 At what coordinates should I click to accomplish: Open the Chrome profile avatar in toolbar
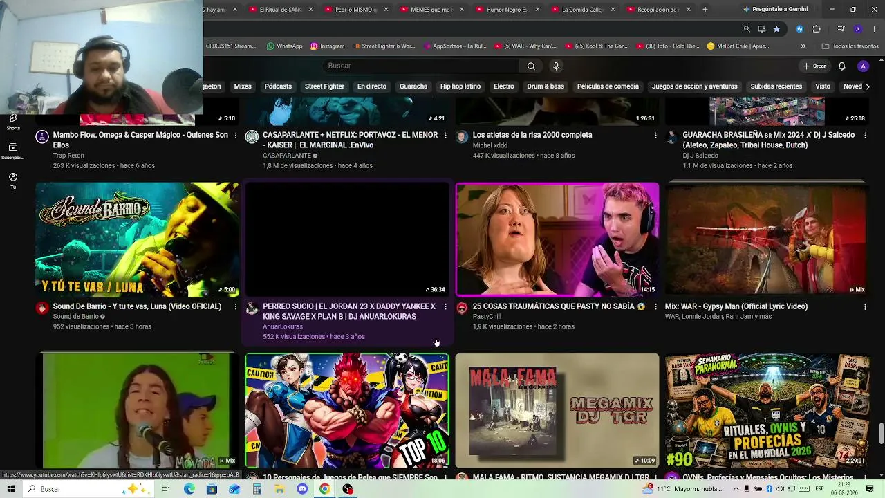(857, 29)
